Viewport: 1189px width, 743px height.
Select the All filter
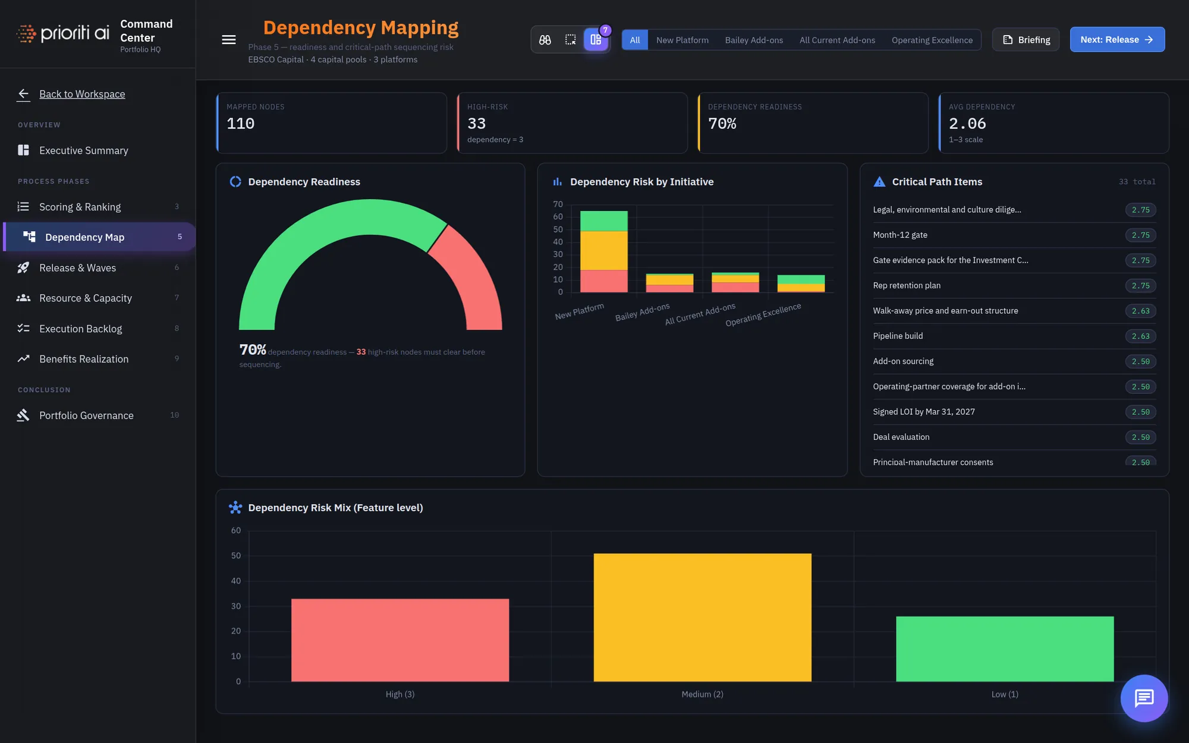click(x=635, y=40)
